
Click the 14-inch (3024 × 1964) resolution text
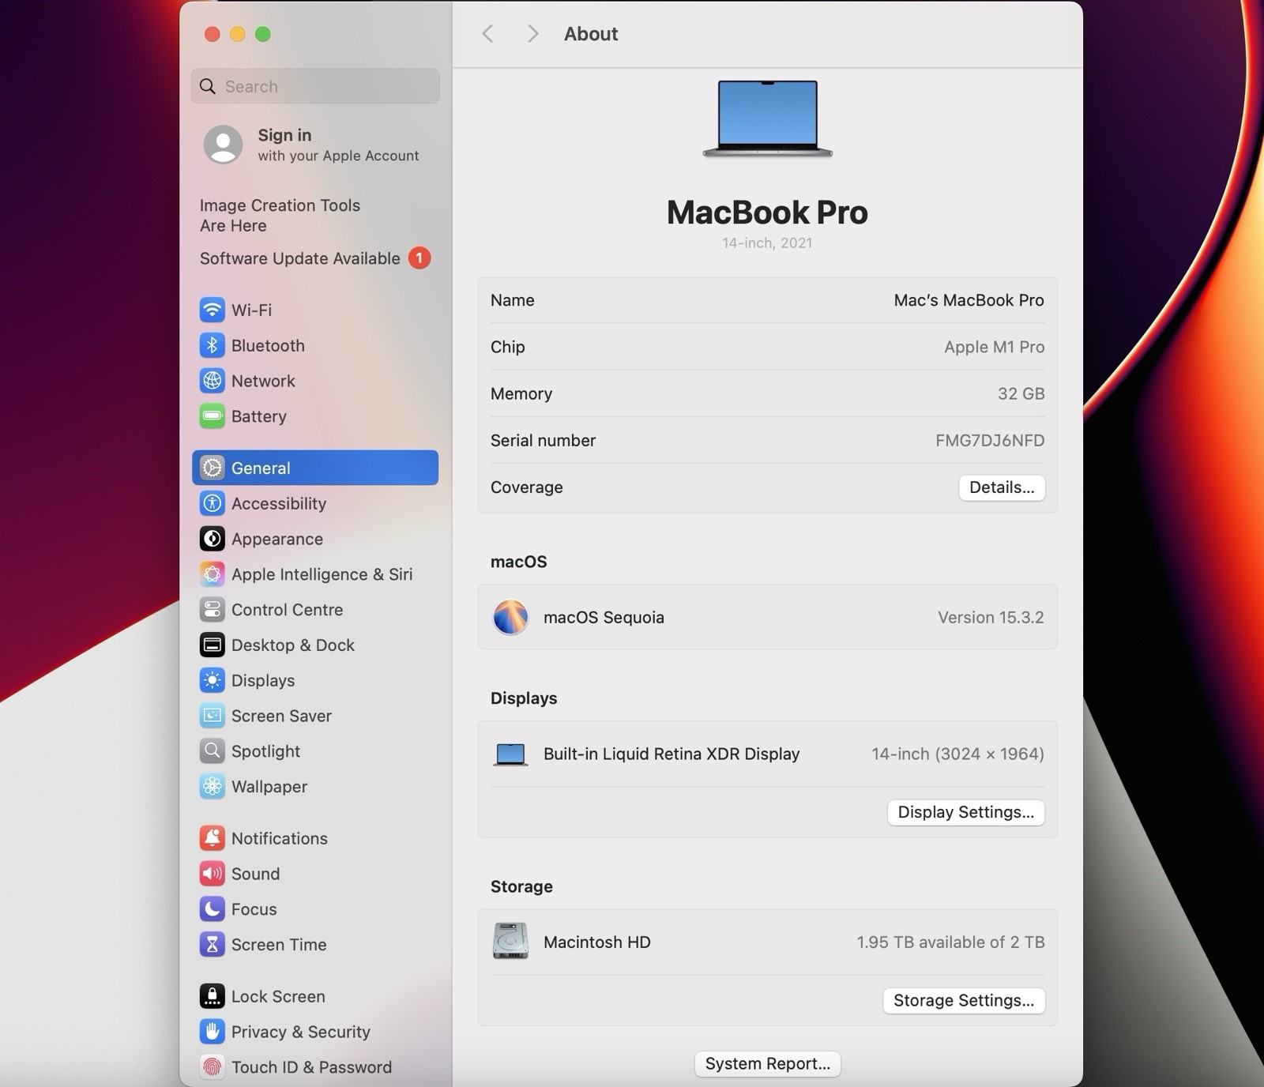point(957,754)
